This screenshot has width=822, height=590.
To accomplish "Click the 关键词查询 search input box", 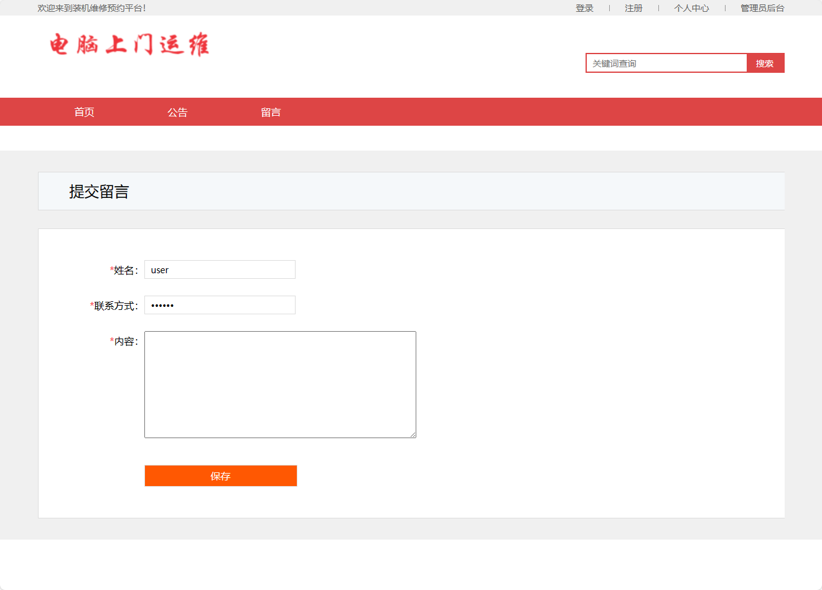I will point(666,63).
